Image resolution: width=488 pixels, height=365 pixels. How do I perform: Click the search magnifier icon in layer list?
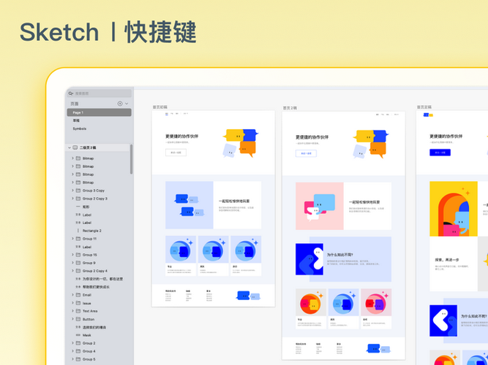coord(71,93)
